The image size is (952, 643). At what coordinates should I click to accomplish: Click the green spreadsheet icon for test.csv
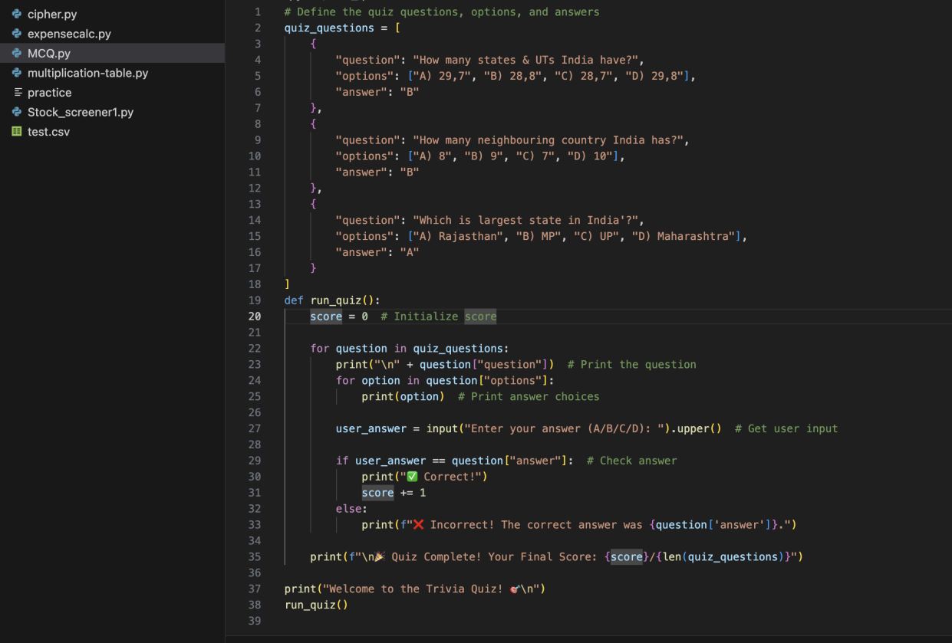pyautogui.click(x=17, y=132)
